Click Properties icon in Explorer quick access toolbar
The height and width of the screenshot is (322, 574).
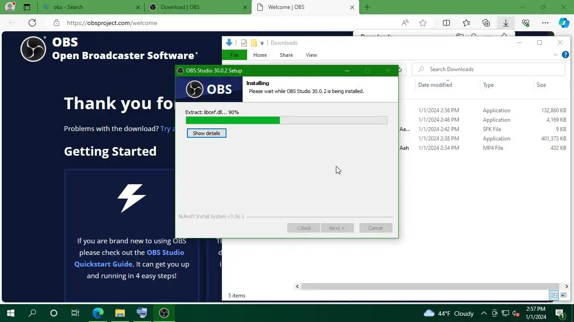[x=244, y=43]
